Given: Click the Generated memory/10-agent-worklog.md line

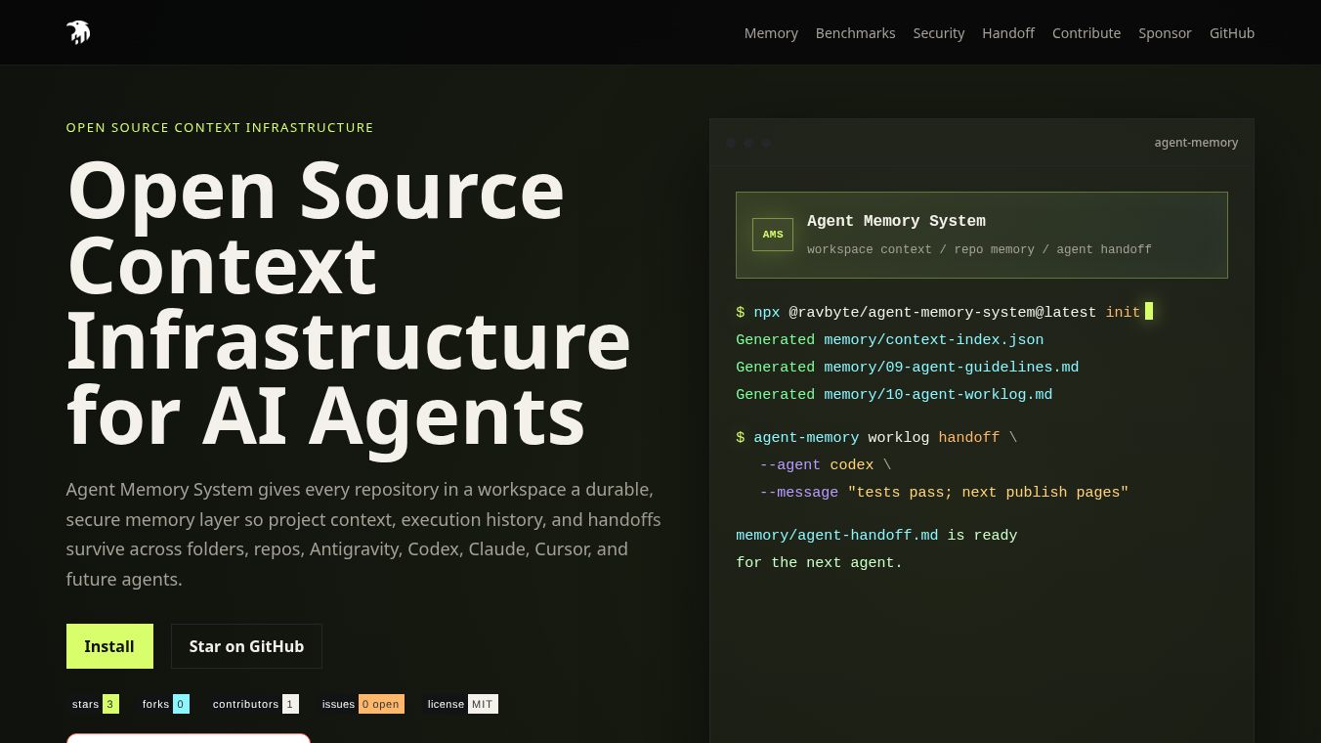Looking at the screenshot, I should click(894, 395).
